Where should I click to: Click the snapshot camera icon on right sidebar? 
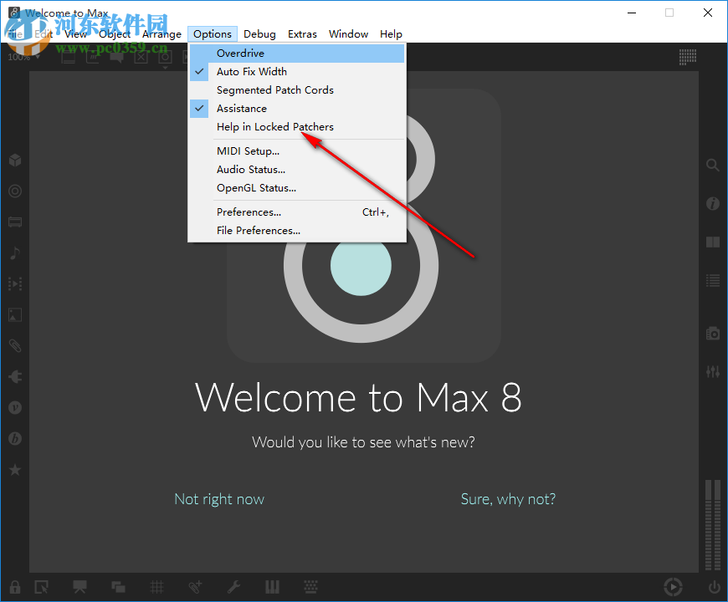point(712,332)
